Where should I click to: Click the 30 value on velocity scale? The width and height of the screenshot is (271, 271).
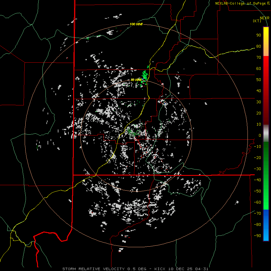click(259, 102)
